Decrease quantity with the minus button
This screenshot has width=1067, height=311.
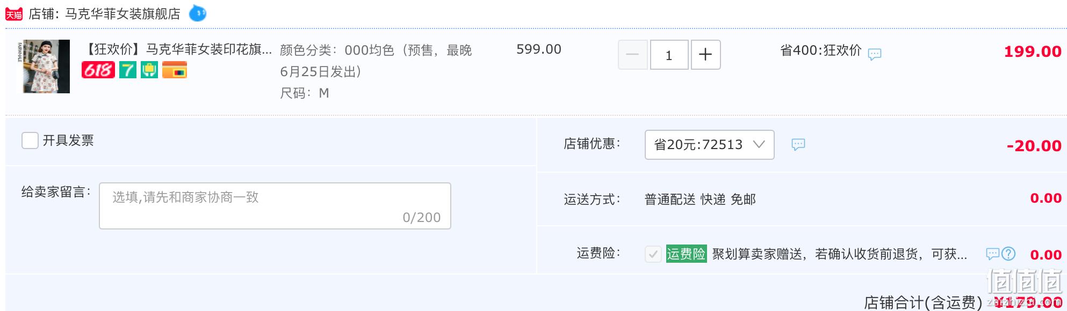pos(633,55)
